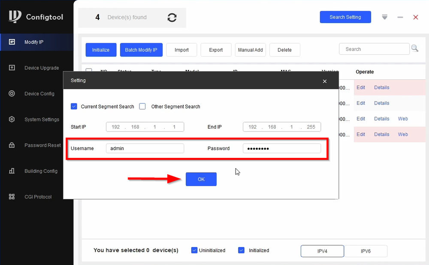429x265 pixels.
Task: Click the Export button
Action: tap(216, 50)
